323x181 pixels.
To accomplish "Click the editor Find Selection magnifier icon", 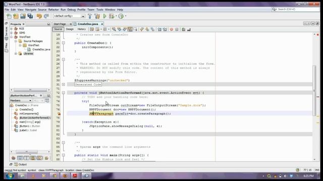I will [x=114, y=29].
